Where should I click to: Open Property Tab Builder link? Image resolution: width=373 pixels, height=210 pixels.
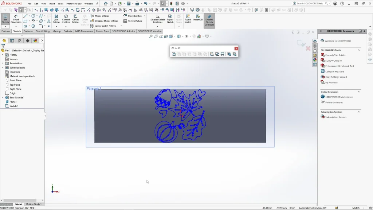[335, 55]
